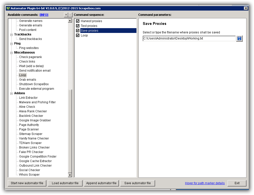Select Generate emails command
Screen dimensions: 254x195
coord(31,25)
